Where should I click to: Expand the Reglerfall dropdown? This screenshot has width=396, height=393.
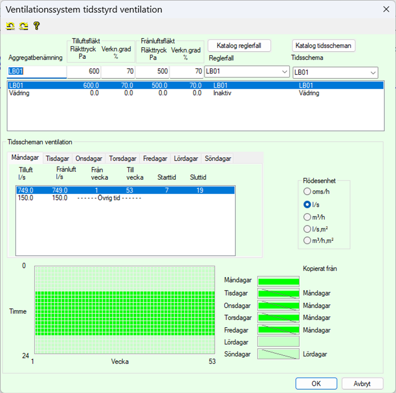click(284, 72)
